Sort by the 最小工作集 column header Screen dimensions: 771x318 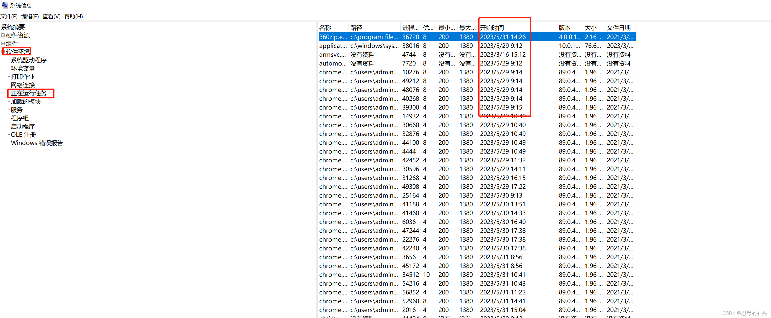[x=447, y=28]
